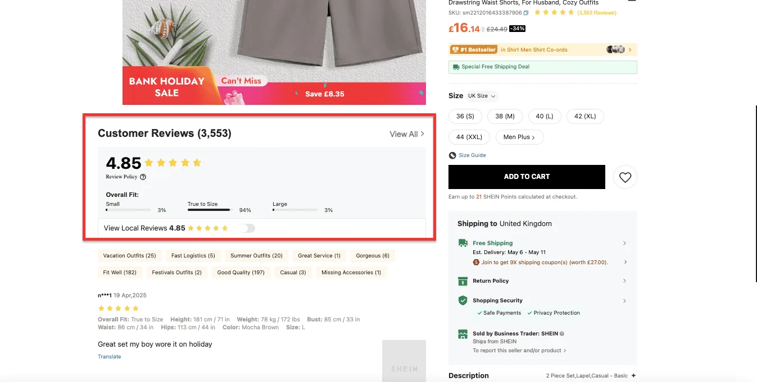
Task: Expand the Return Policy chevron
Action: [624, 281]
